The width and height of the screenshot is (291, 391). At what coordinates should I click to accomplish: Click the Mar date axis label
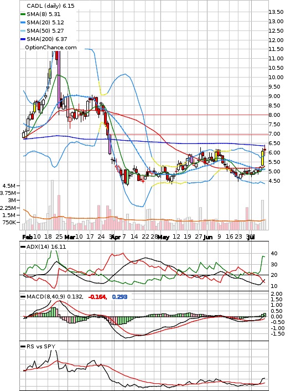(70, 237)
